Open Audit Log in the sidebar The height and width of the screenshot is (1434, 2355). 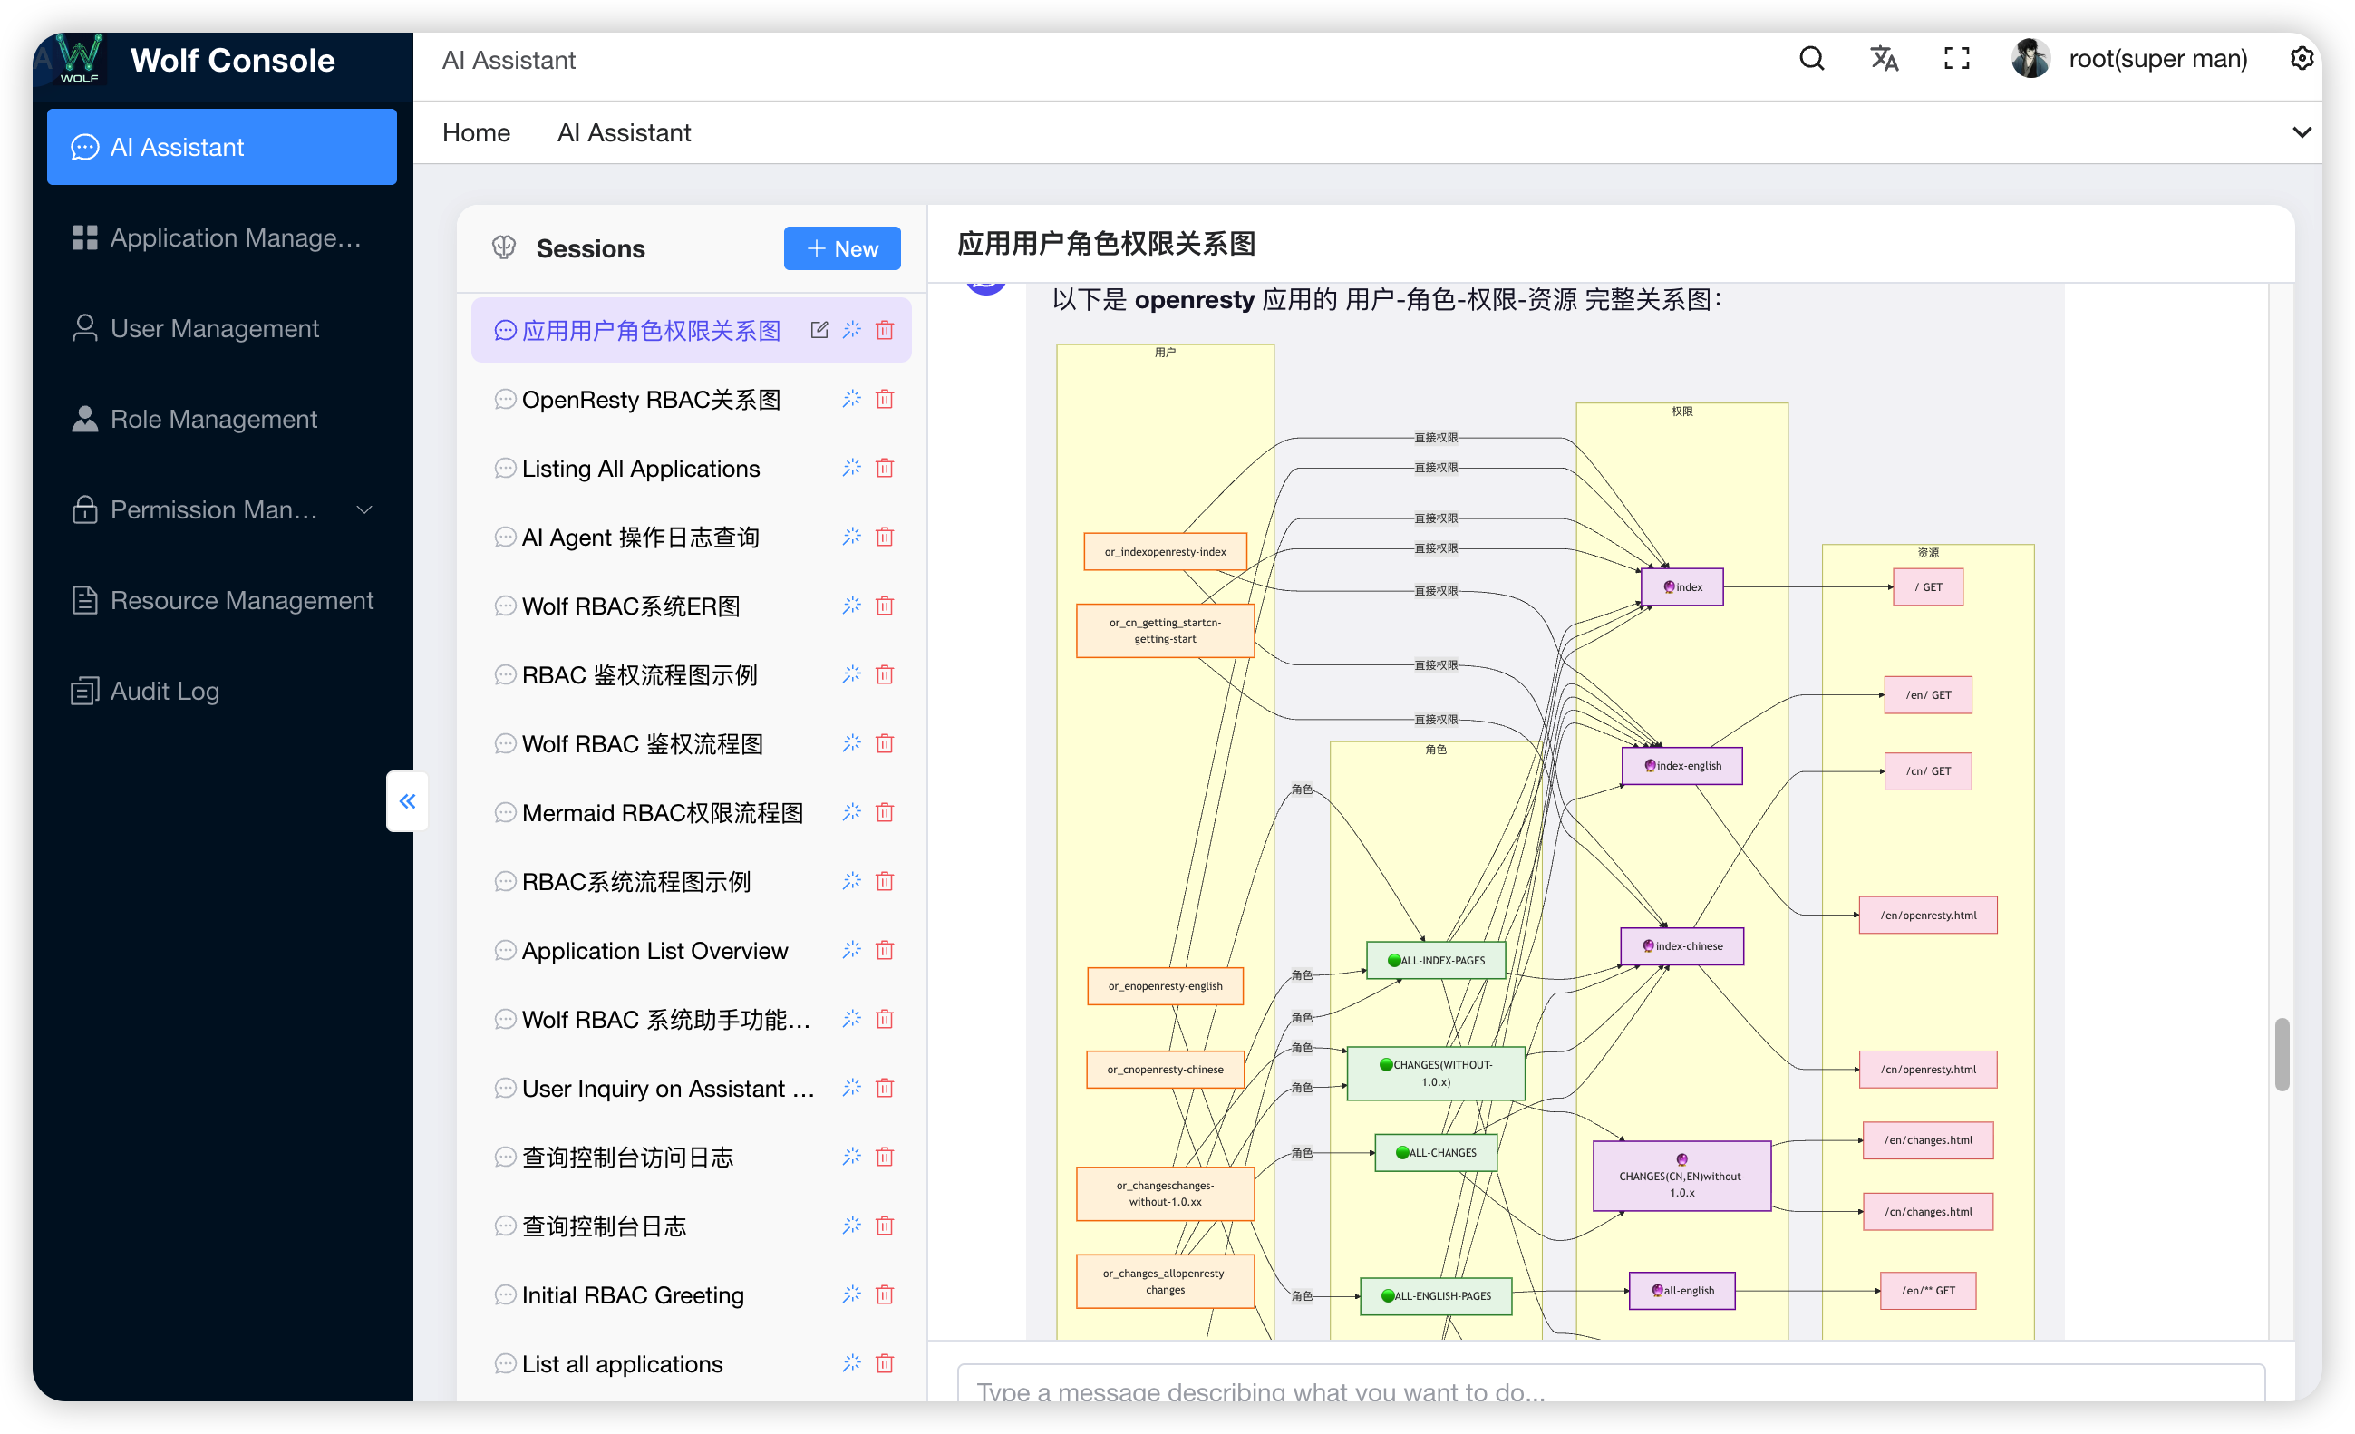222,692
